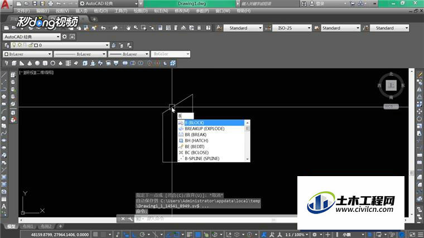This screenshot has height=238, width=424.
Task: Choose B (BLOCK) from autocomplete list
Action: tap(211, 123)
